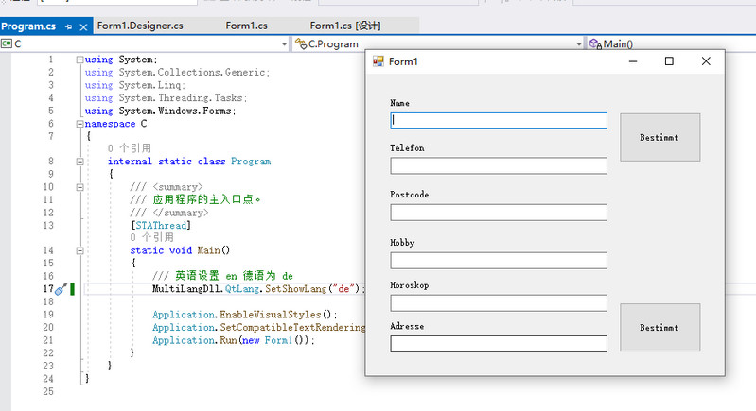Collapse the namespace C block at line 6

pyautogui.click(x=79, y=124)
